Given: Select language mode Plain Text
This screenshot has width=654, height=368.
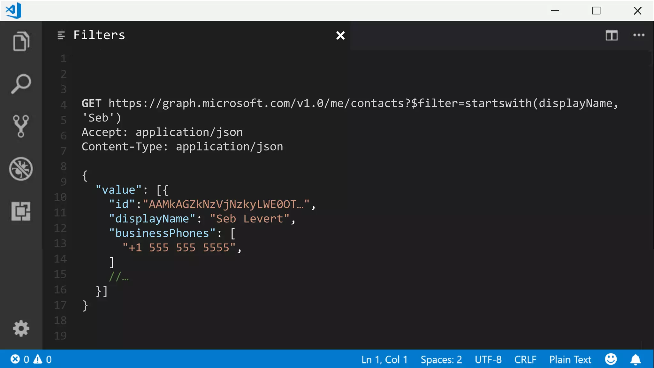Looking at the screenshot, I should (570, 360).
